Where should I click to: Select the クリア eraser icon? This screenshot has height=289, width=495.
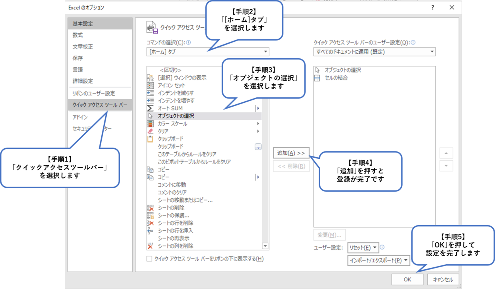[150, 131]
